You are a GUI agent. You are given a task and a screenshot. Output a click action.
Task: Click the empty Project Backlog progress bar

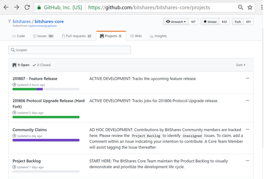[x=46, y=171]
